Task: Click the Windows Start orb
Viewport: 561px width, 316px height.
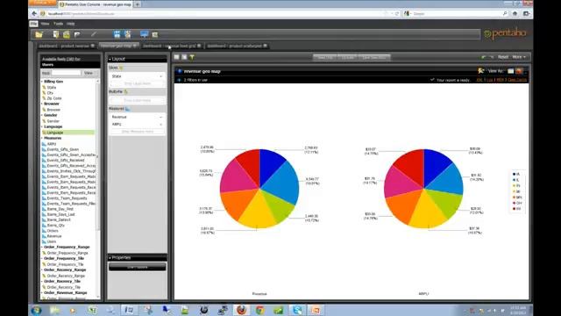Action: pyautogui.click(x=36, y=310)
